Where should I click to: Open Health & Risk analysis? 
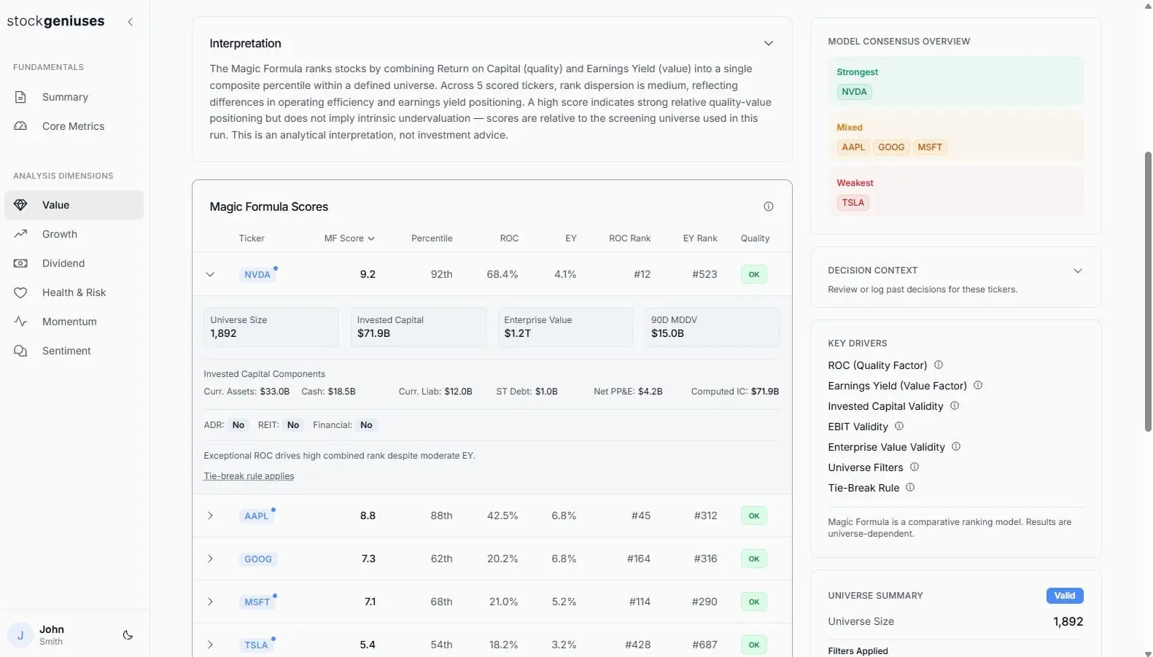(x=74, y=292)
